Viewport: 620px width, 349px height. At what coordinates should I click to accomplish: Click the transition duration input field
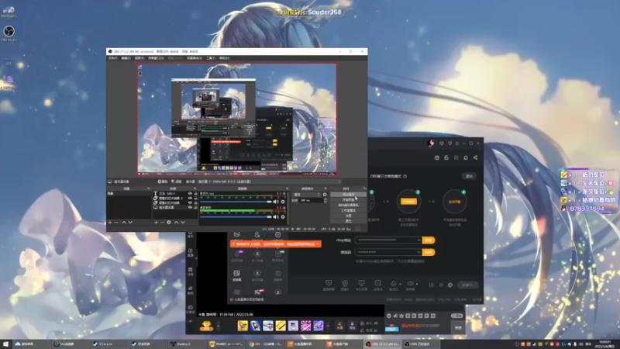coord(312,201)
